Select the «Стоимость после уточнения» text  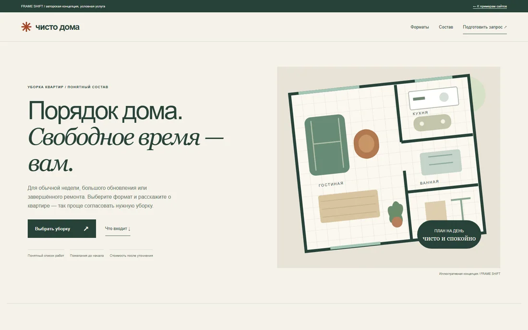[132, 256]
